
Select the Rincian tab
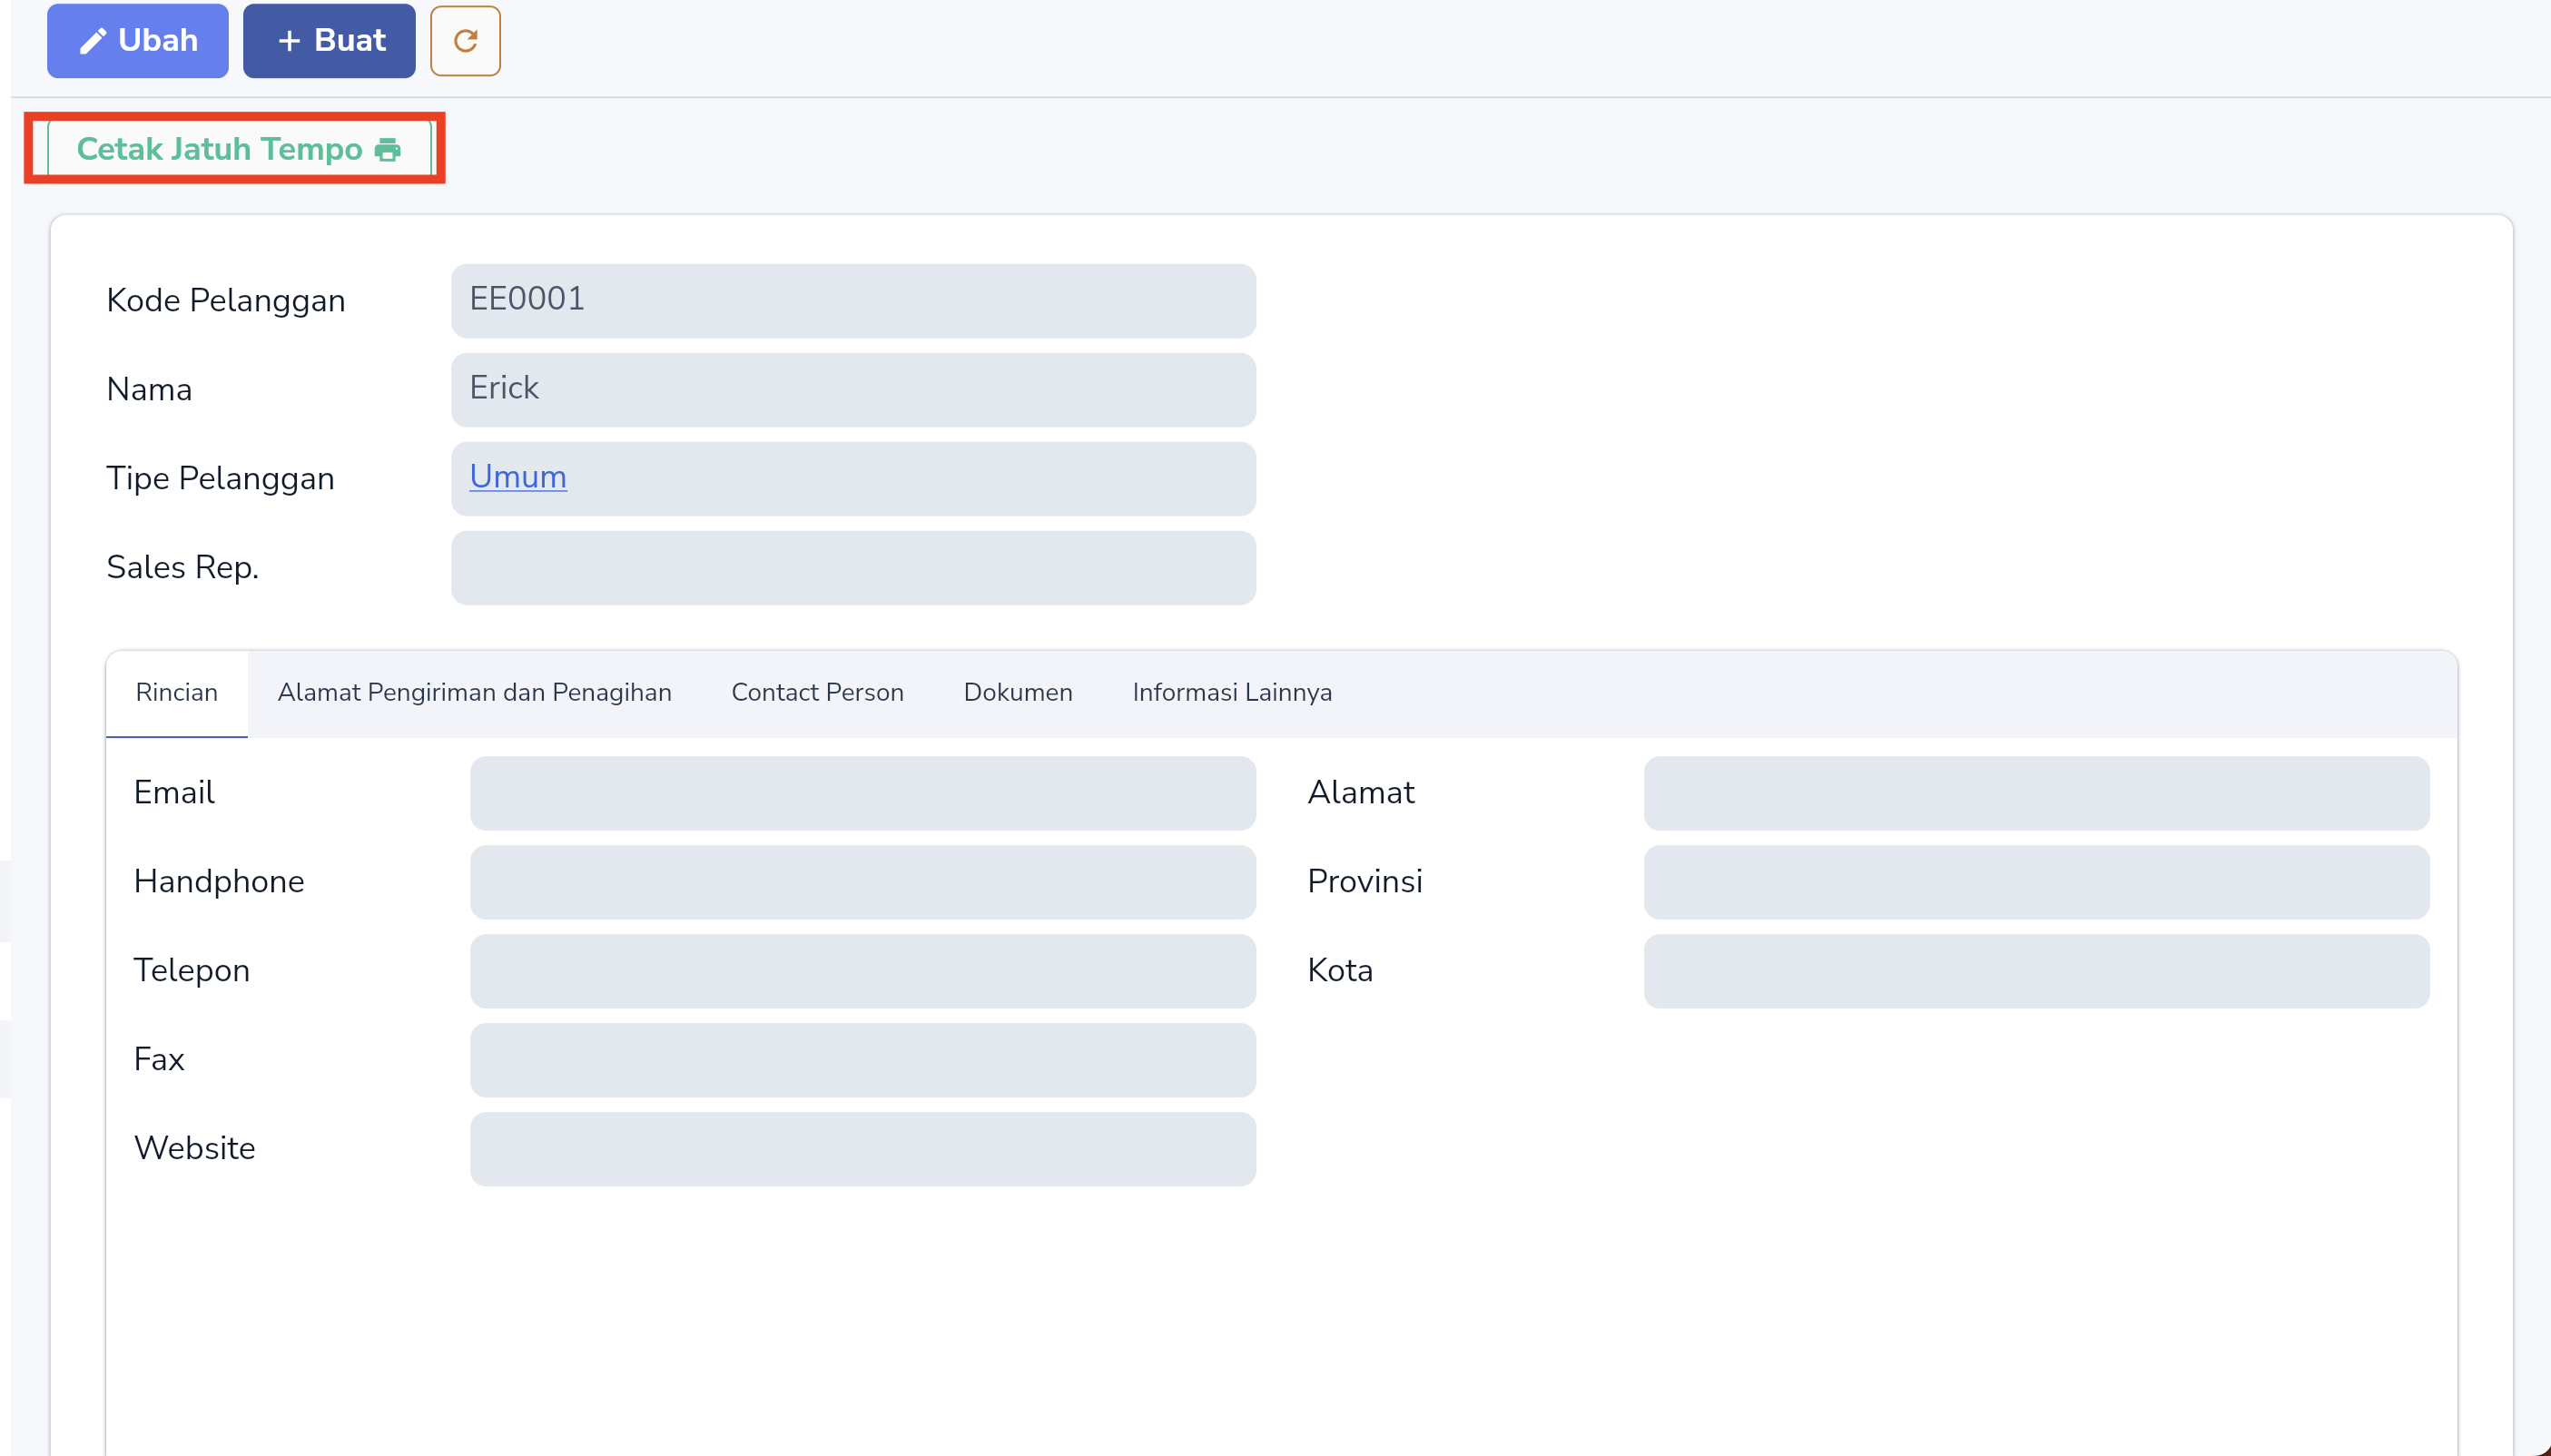point(177,693)
